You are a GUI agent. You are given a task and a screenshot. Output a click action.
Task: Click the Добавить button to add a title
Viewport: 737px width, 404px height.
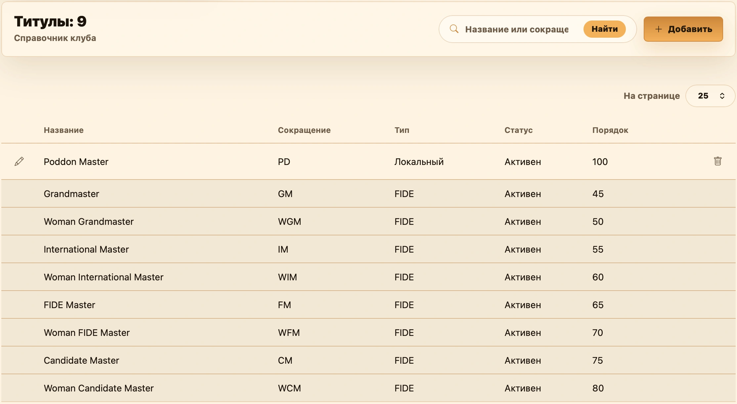[683, 29]
